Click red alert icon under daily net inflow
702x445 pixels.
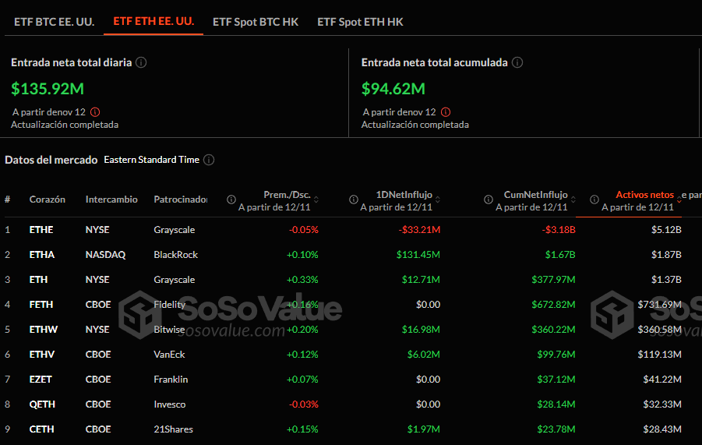click(95, 112)
